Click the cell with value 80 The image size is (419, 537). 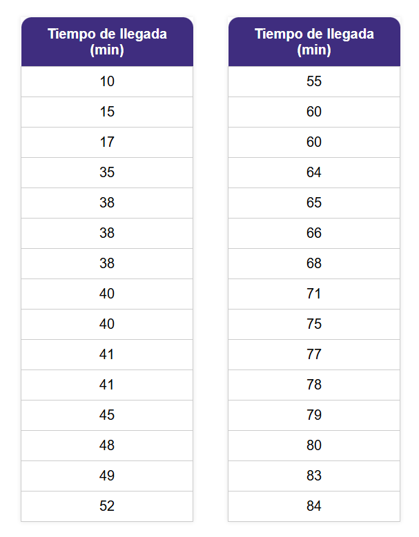point(314,445)
